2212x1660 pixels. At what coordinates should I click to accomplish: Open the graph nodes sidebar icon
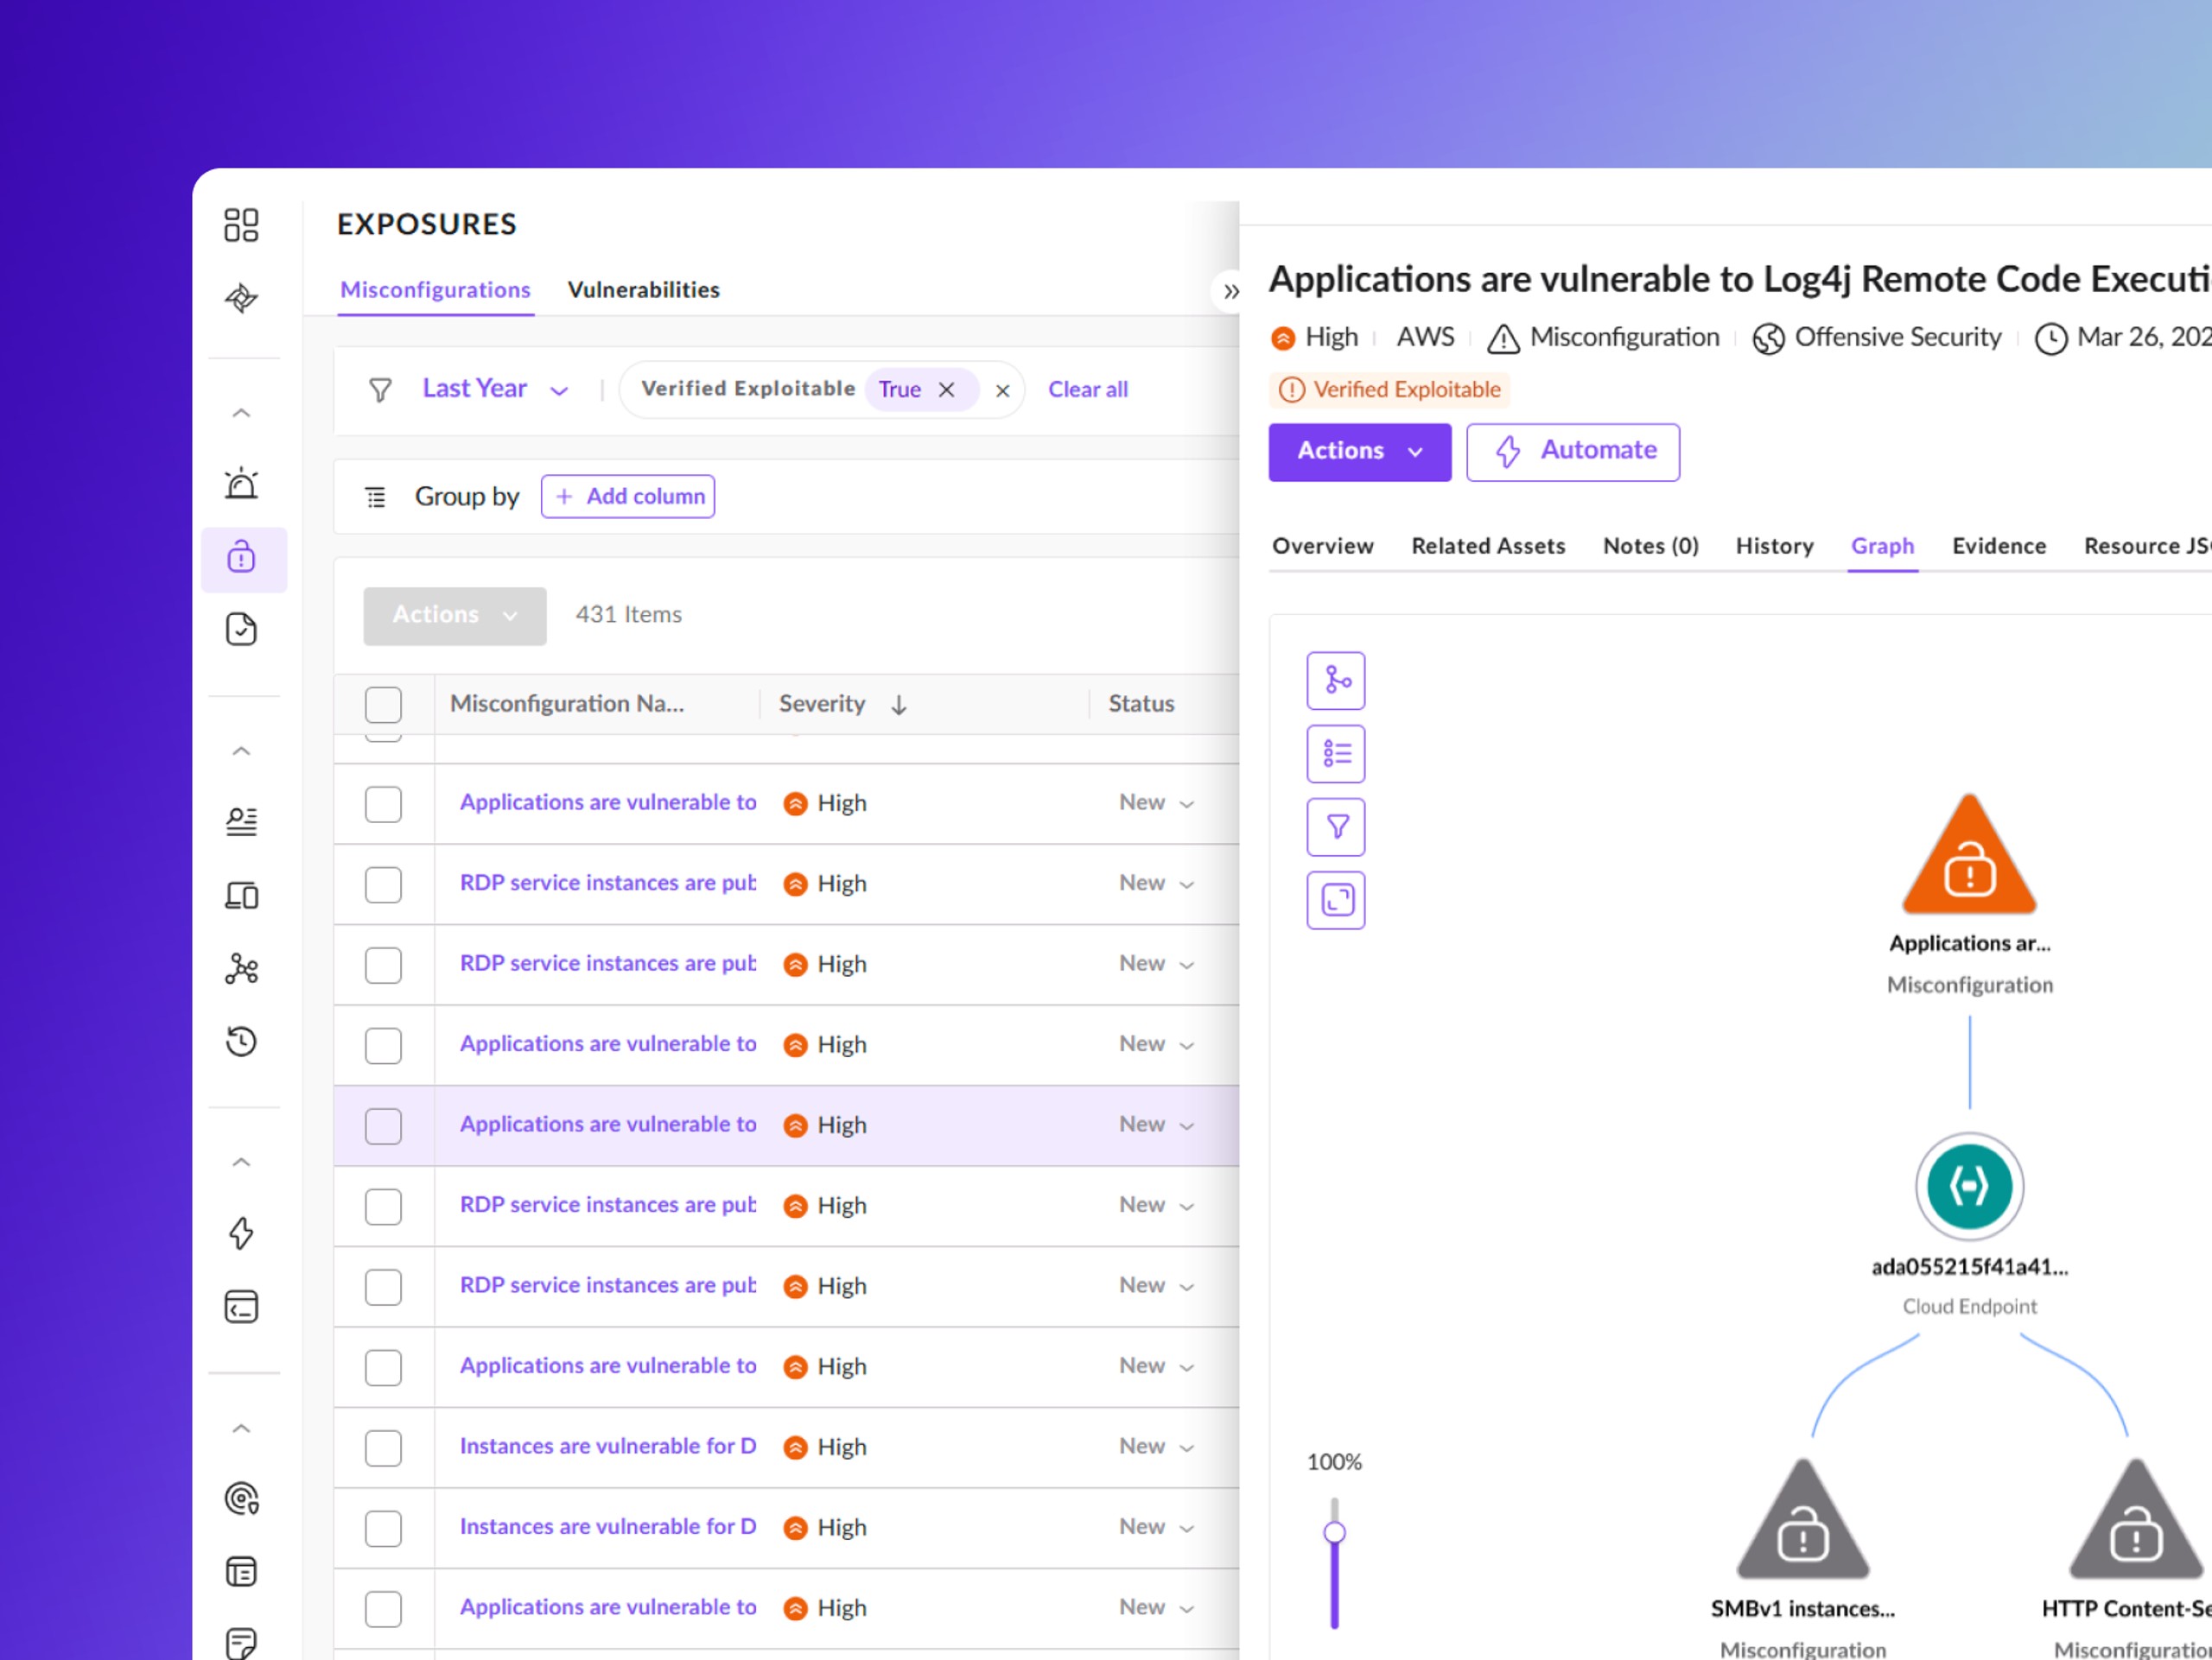click(x=241, y=967)
